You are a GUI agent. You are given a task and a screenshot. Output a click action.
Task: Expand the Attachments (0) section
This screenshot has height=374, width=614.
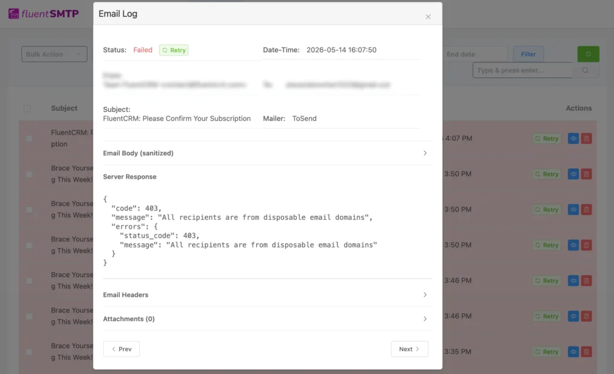[267, 319]
